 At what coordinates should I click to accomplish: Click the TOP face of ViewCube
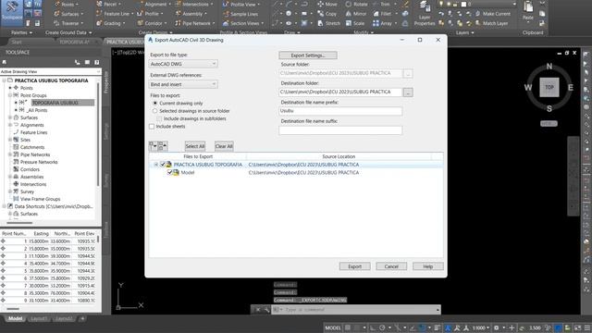click(x=549, y=87)
